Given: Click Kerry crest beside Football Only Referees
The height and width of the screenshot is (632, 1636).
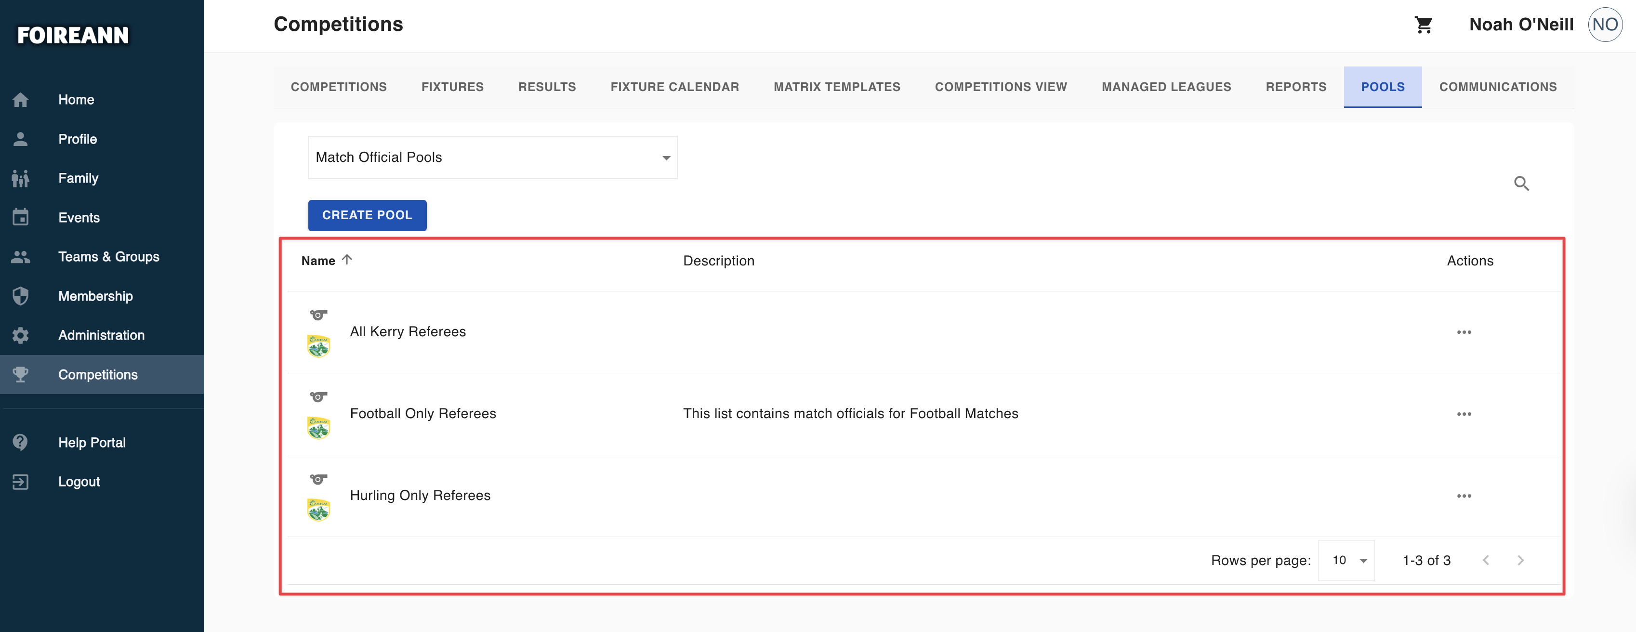Looking at the screenshot, I should click(318, 427).
